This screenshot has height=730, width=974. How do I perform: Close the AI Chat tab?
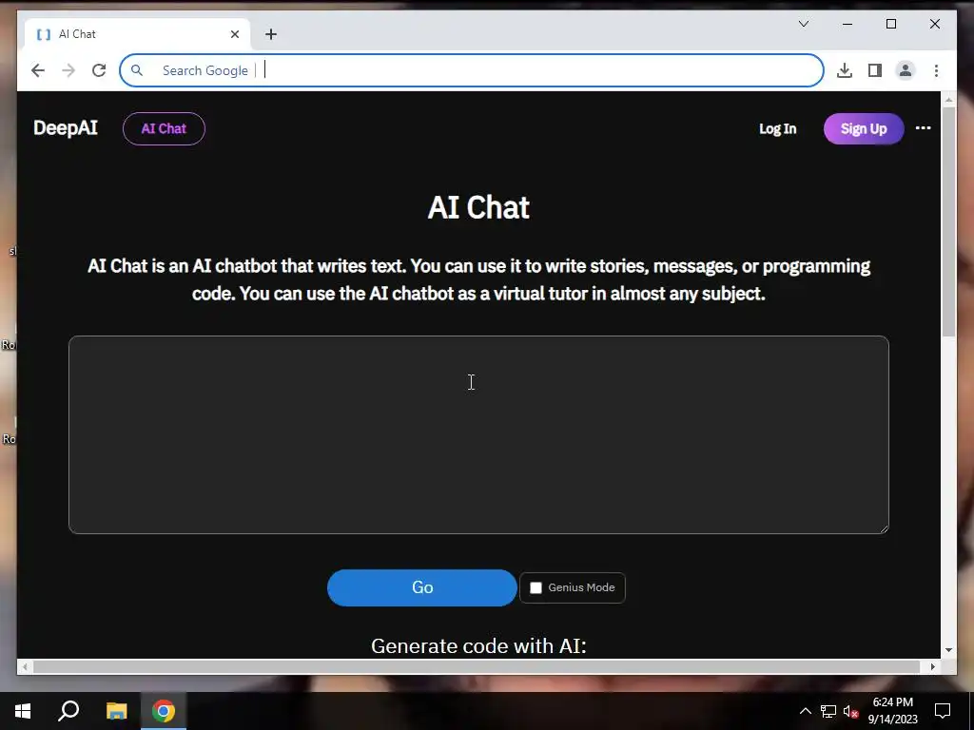pos(235,34)
